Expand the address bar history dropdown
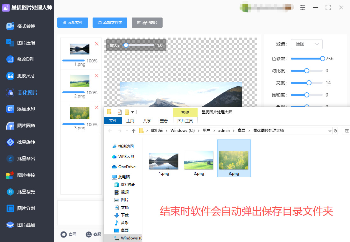This screenshot has height=242, width=350. tap(330, 131)
